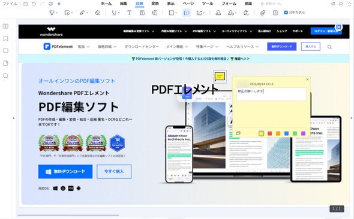Select the stamp tool icon
This screenshot has height=219, width=354.
[218, 13]
